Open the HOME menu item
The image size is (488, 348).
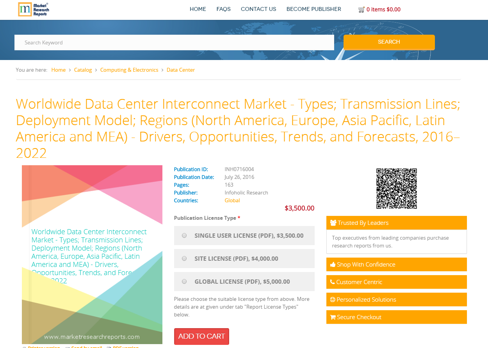198,9
